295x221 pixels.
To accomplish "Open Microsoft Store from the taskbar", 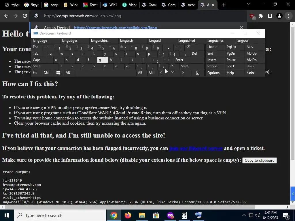I will [156, 215].
